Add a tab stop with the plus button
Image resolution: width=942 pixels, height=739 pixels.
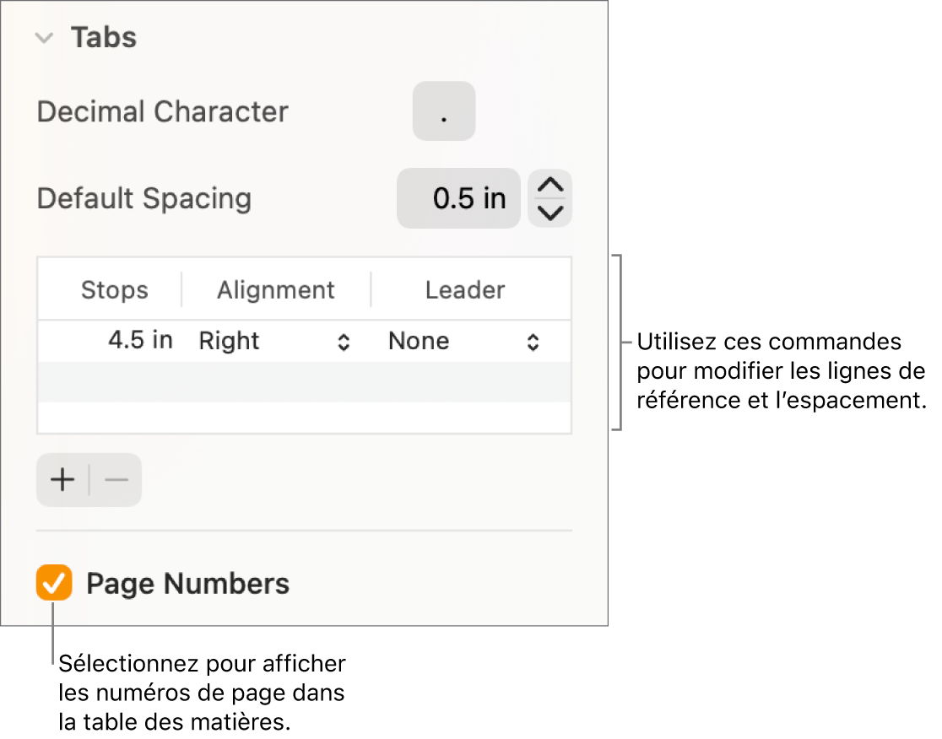click(62, 479)
